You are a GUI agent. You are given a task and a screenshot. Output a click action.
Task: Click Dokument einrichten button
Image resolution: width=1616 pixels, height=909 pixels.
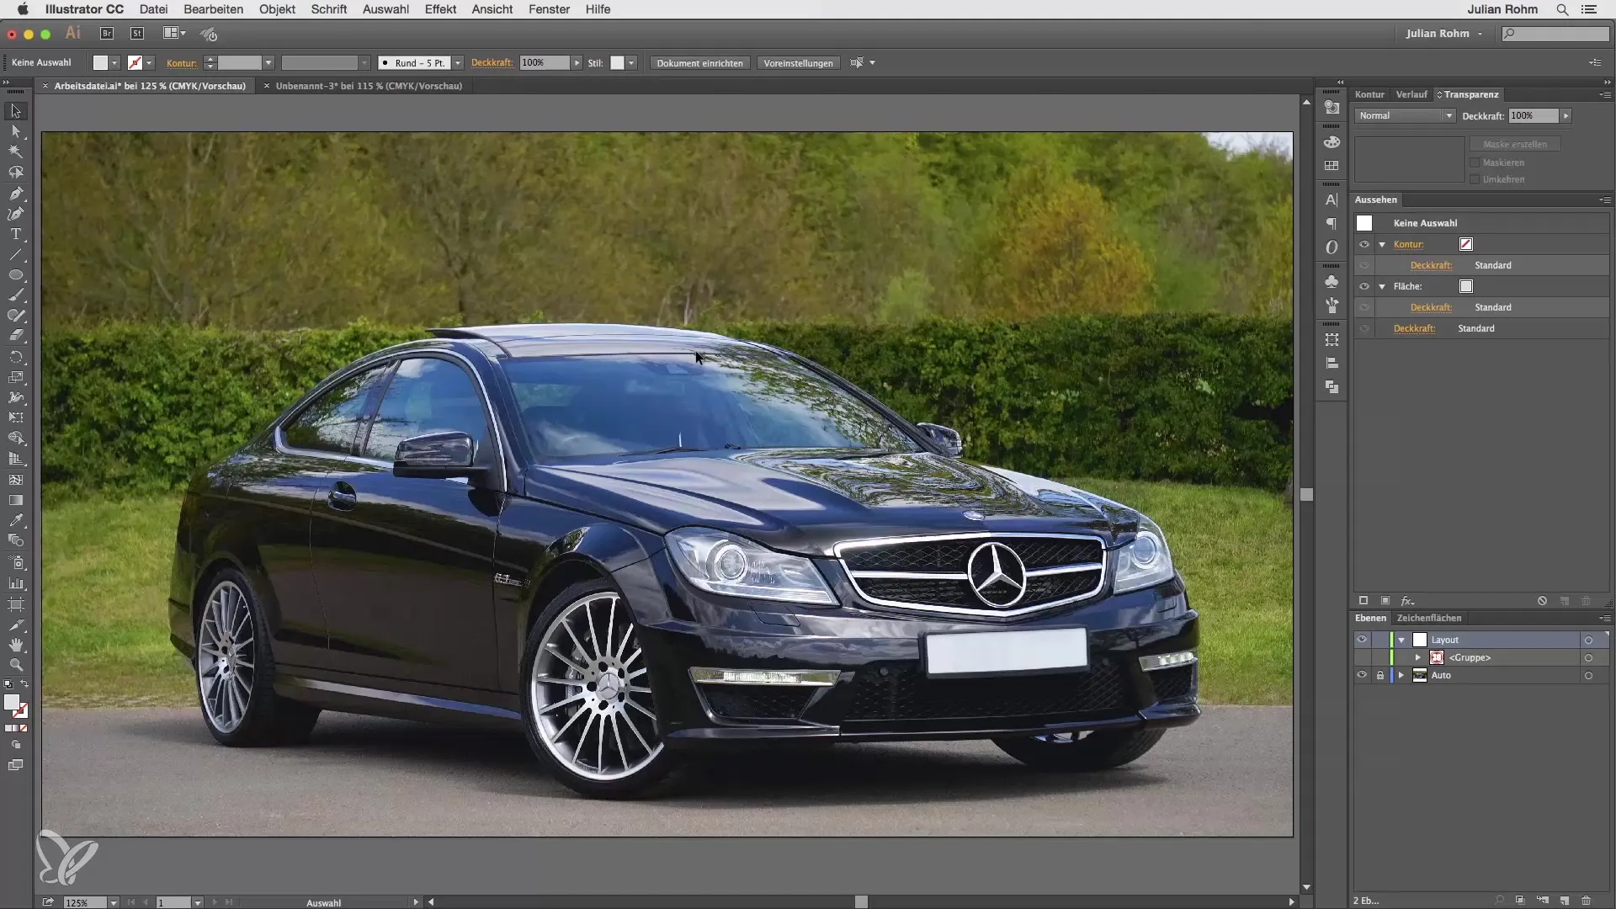[x=699, y=63]
